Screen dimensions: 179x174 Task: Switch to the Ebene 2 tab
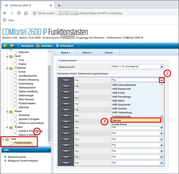click(x=87, y=53)
